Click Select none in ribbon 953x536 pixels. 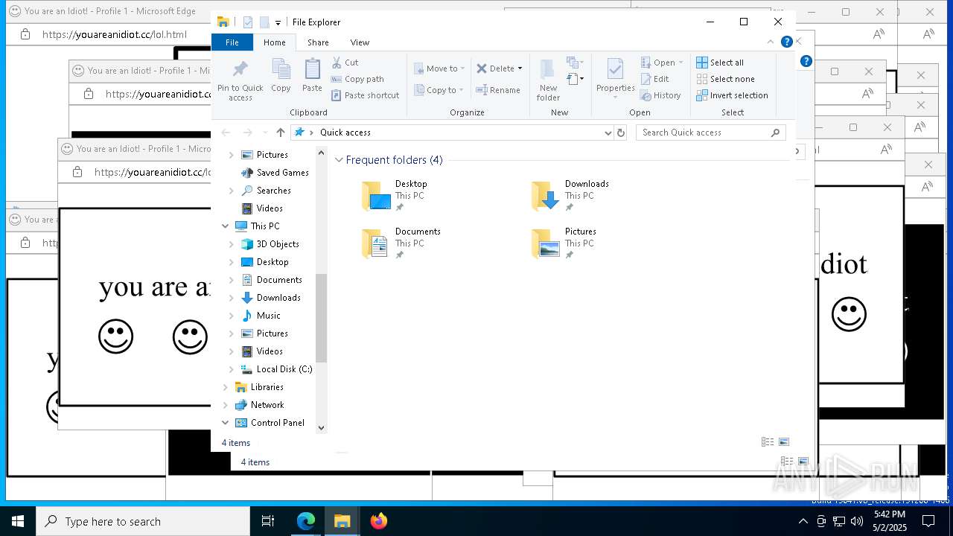[725, 79]
